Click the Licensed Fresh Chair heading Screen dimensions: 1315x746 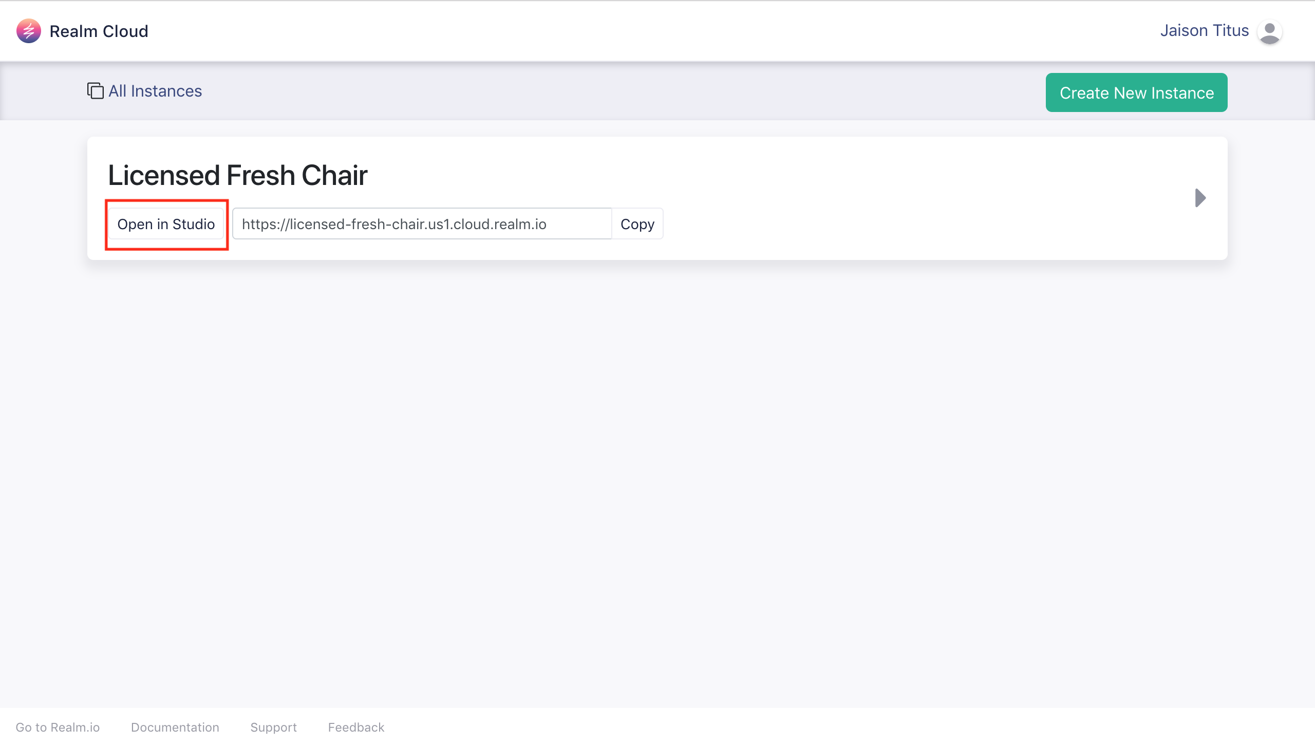point(237,175)
